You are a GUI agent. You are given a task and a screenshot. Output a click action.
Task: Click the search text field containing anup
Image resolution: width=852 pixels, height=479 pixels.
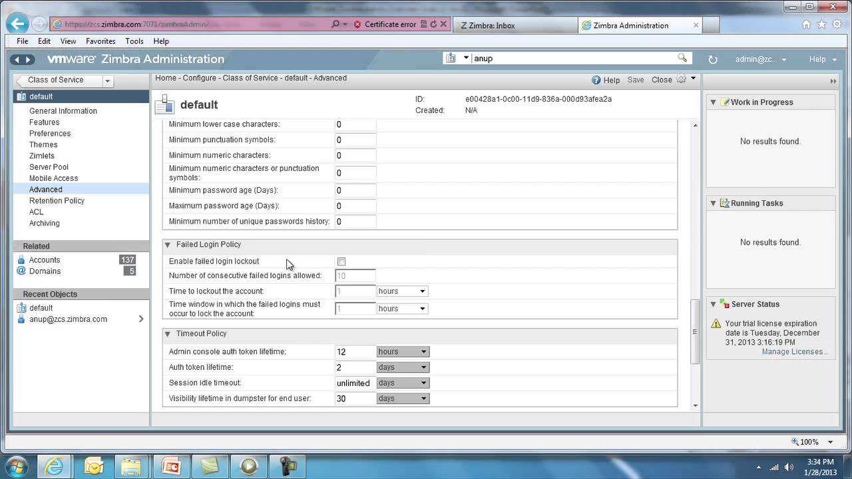click(573, 58)
